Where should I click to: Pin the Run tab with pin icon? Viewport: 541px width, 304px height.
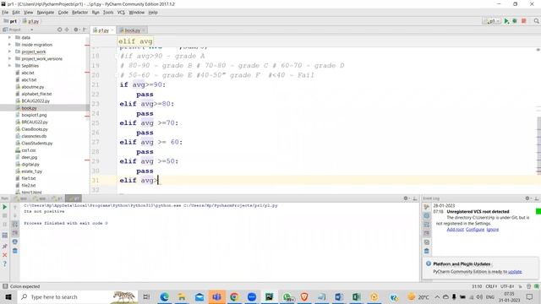point(5,246)
